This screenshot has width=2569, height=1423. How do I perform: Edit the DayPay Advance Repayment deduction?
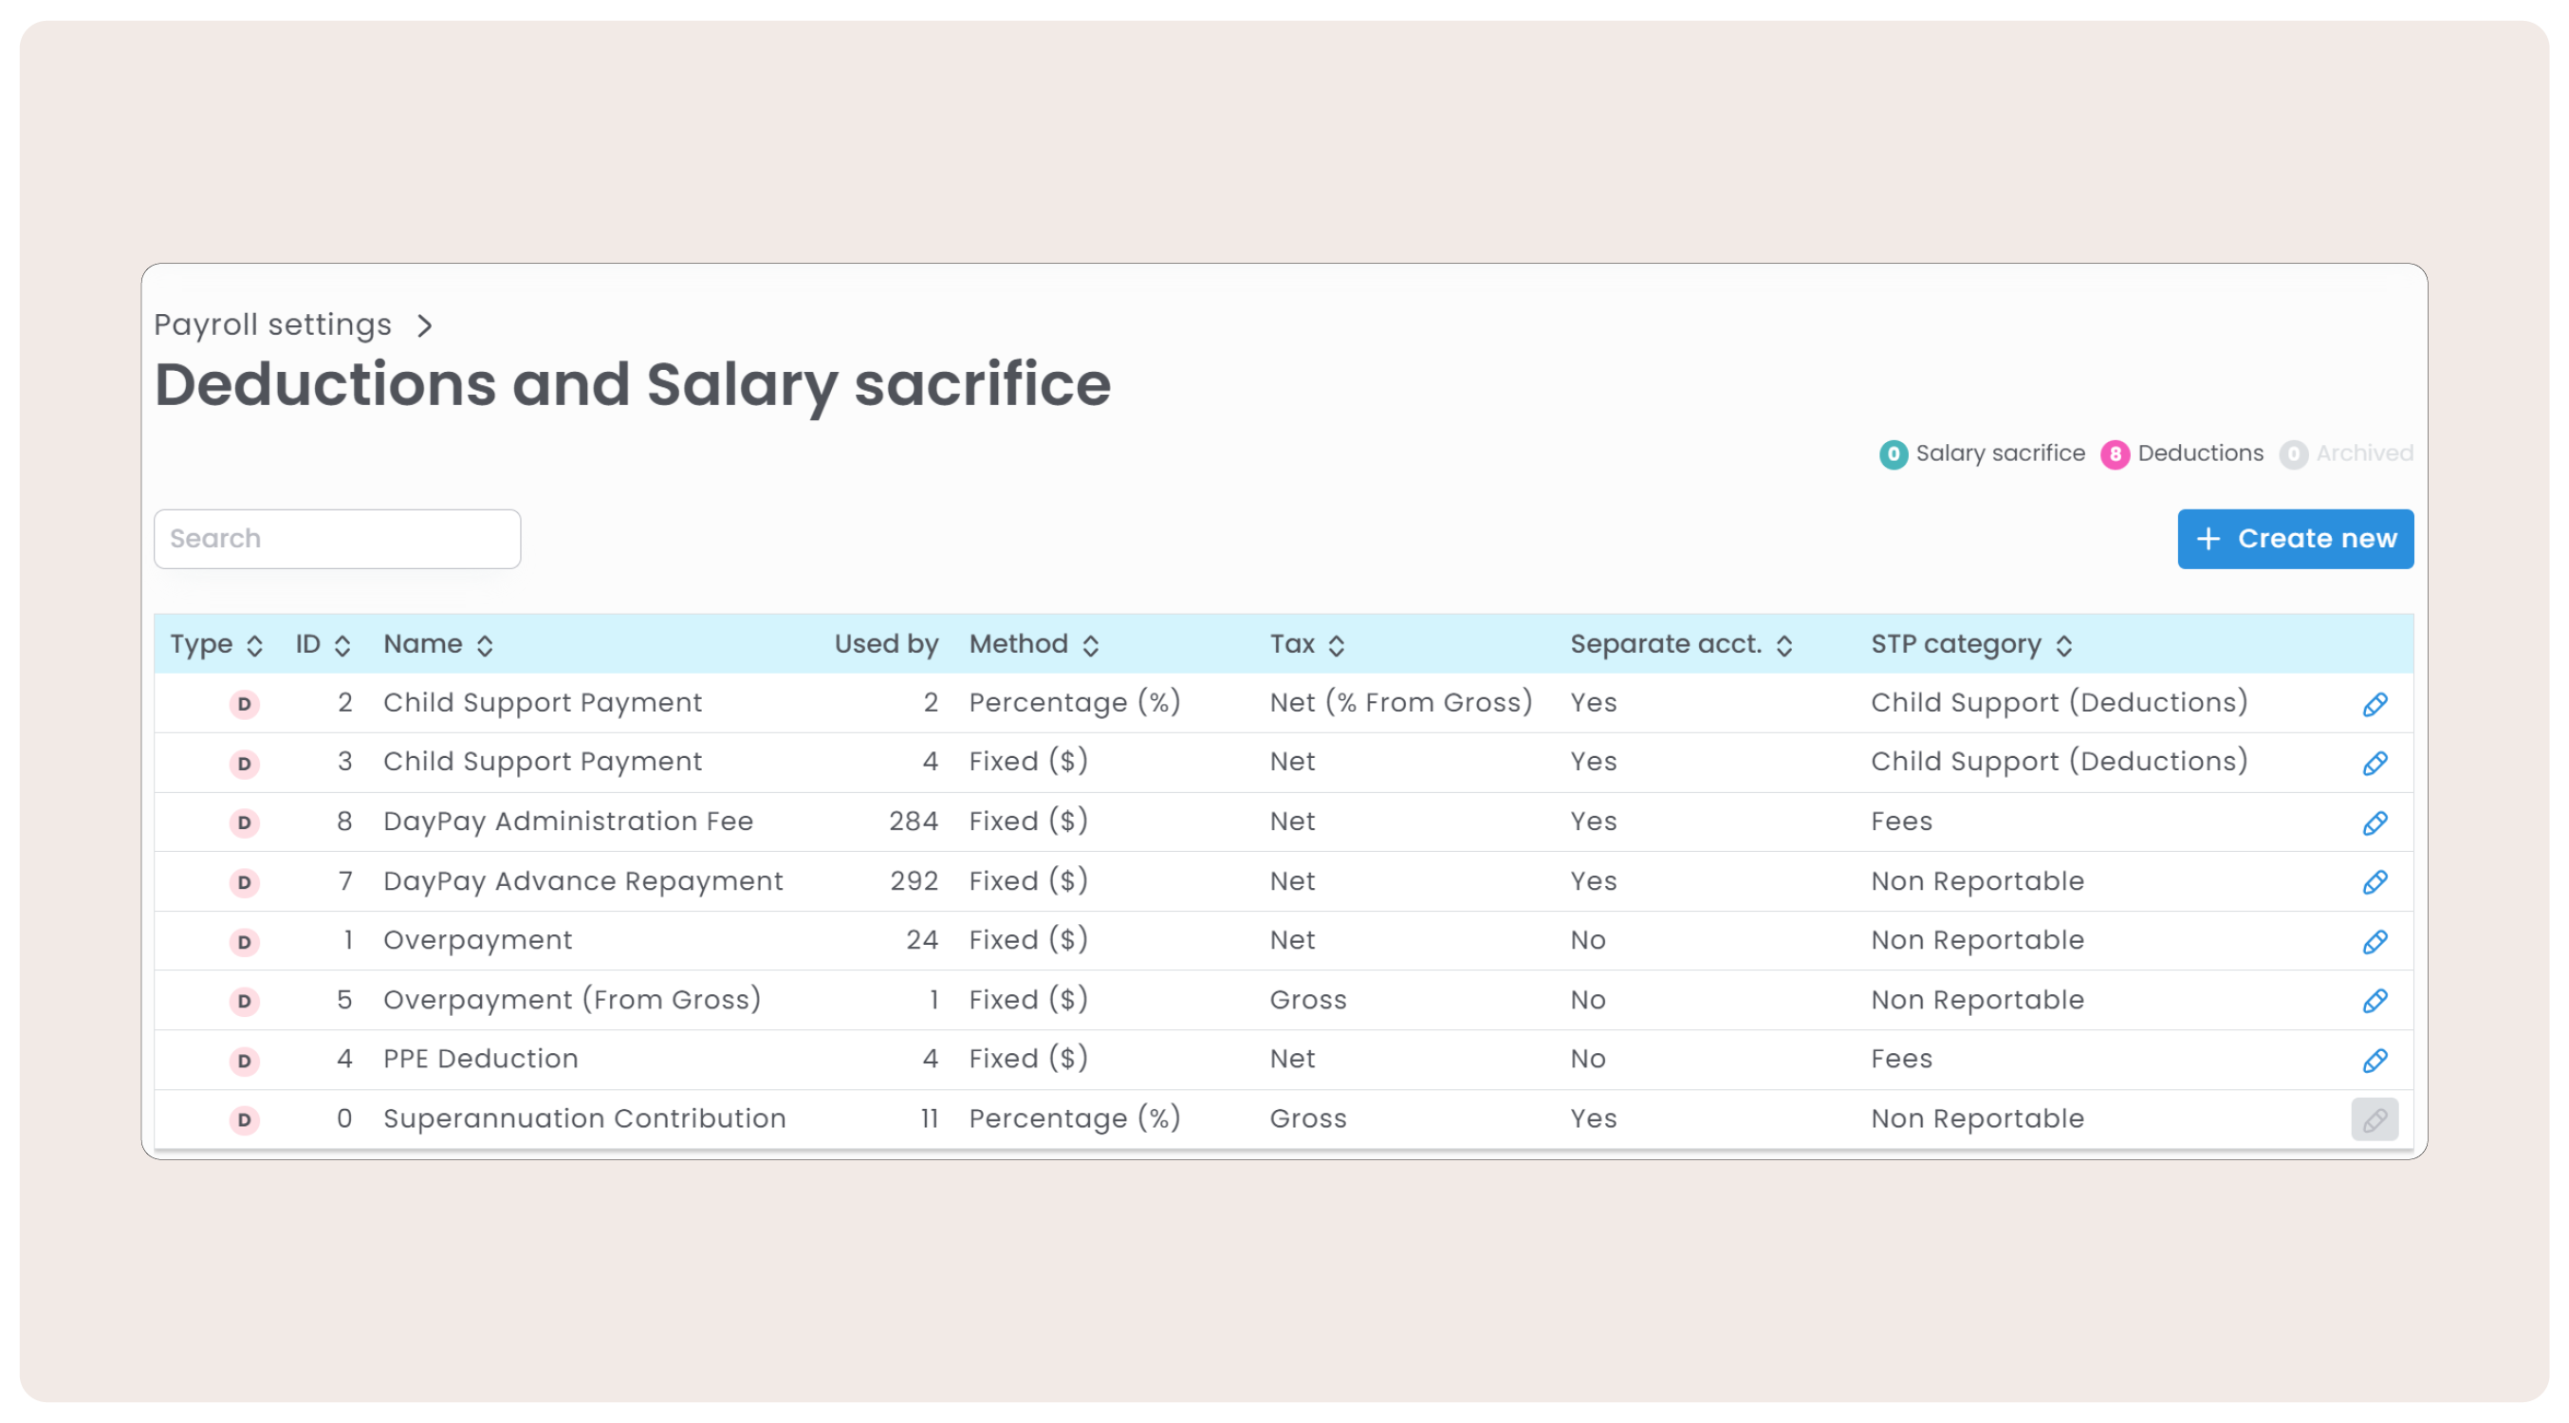coord(2374,881)
